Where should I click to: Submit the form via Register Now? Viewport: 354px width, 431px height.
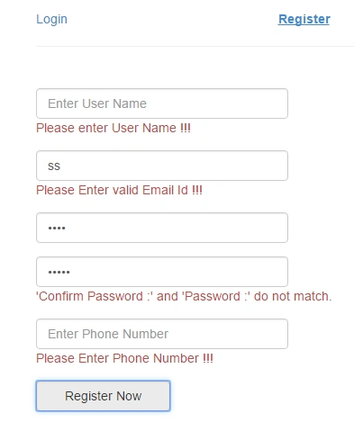pyautogui.click(x=104, y=396)
